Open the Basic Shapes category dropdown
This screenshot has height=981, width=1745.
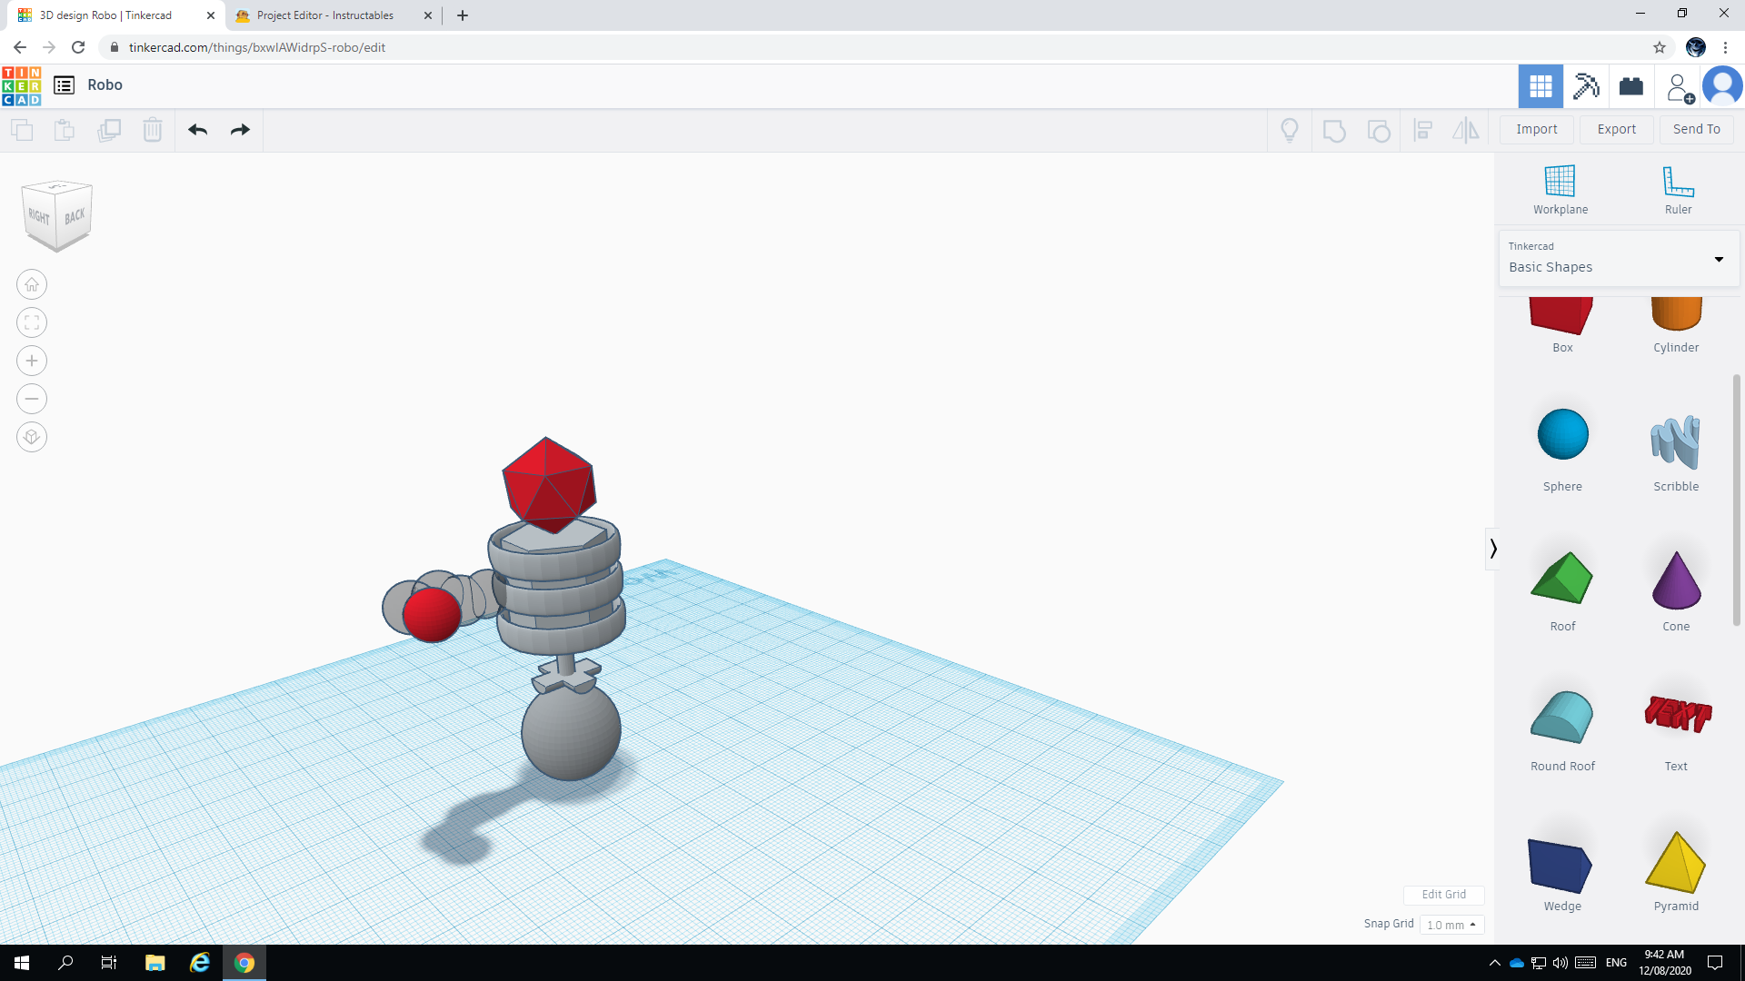1619,259
